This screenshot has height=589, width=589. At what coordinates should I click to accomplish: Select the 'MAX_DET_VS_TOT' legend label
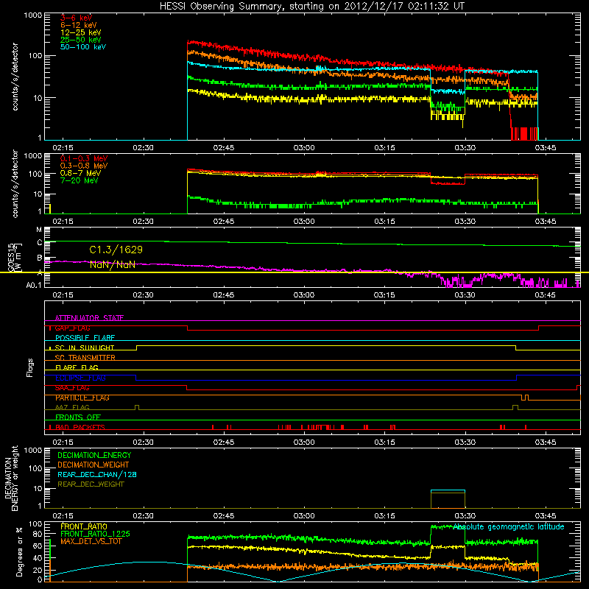[91, 541]
